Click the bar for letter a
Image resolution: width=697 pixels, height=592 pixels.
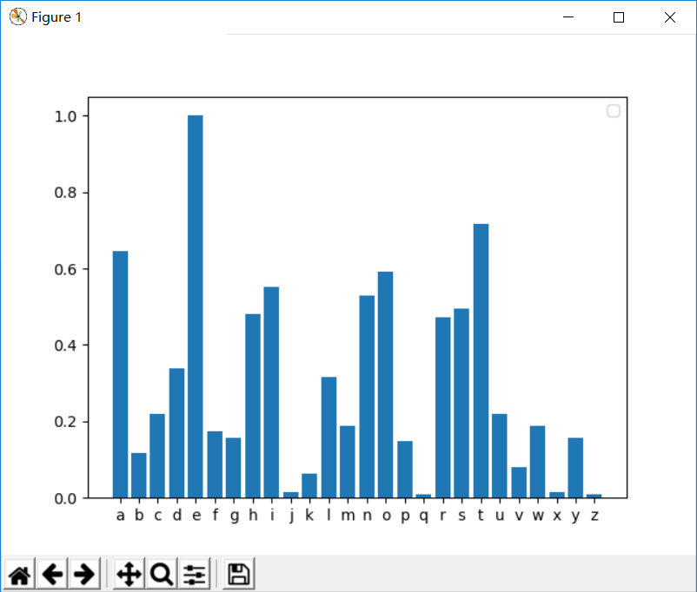[120, 374]
